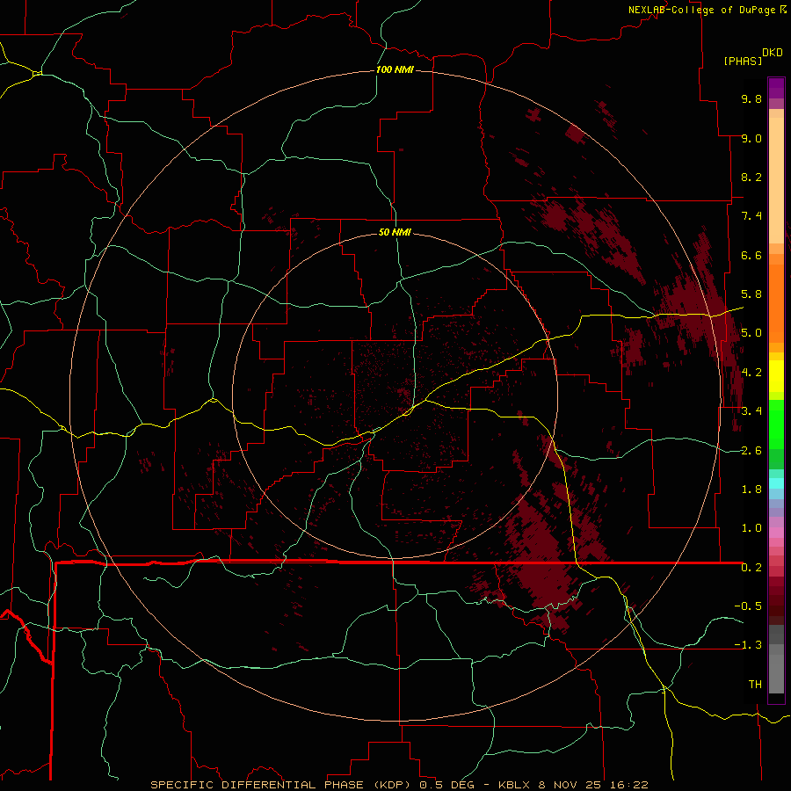Click the [PHAS] units label

coord(743,61)
